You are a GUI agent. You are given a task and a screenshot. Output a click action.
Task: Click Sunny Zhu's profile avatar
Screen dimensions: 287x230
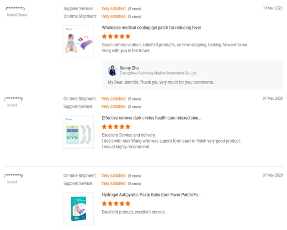(x=113, y=71)
